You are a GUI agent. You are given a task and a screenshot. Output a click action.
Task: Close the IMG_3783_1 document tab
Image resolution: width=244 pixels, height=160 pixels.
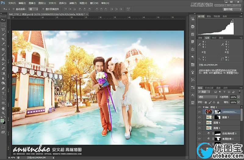pyautogui.click(x=87, y=14)
